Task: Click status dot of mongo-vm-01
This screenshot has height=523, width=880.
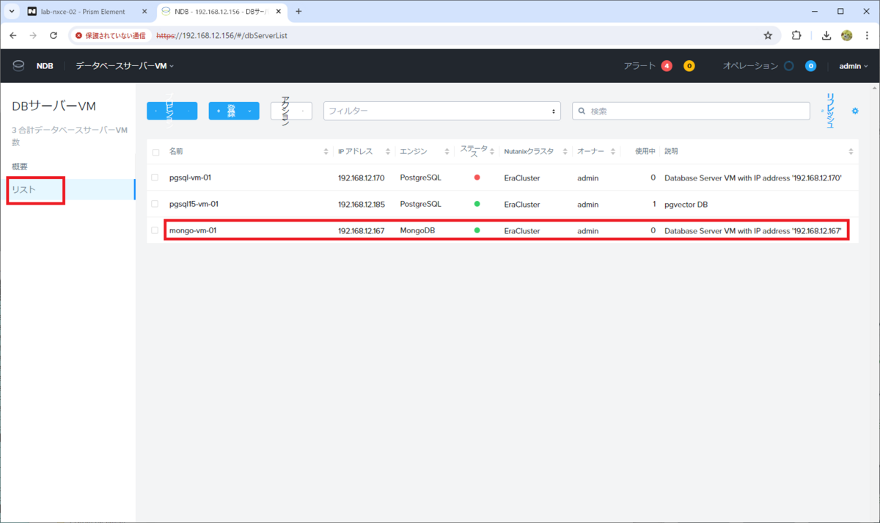Action: coord(477,230)
